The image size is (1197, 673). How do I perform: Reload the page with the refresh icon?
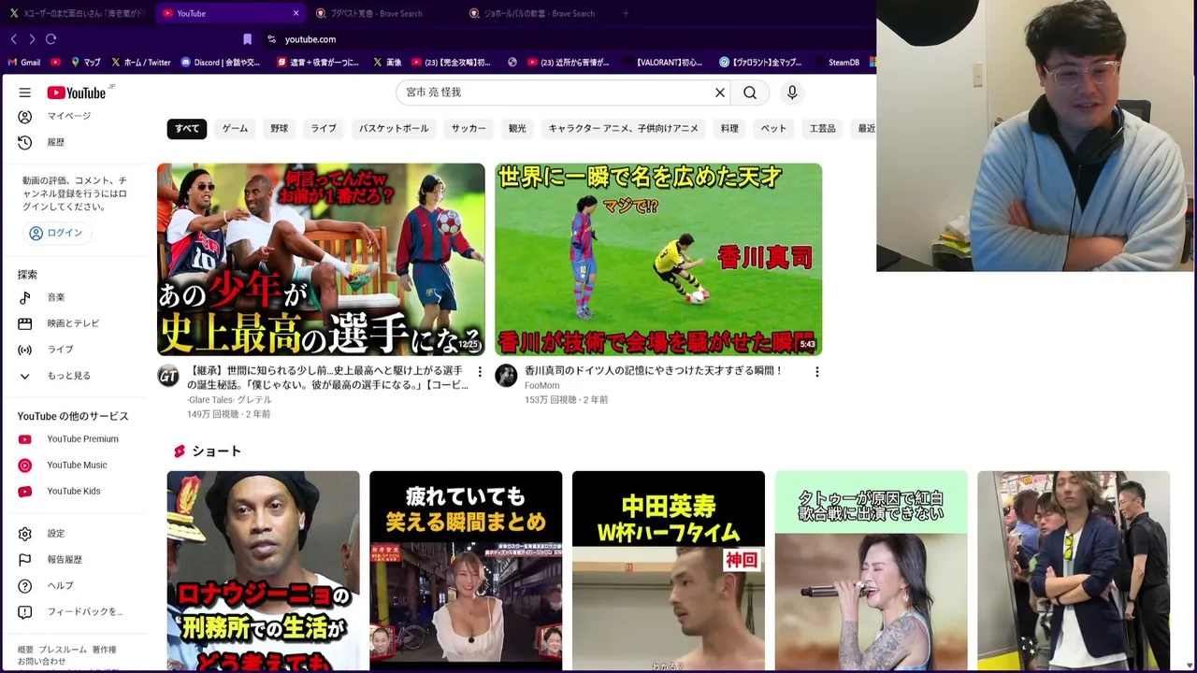click(x=51, y=39)
